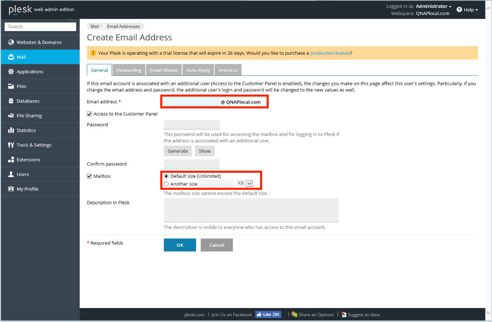This screenshot has width=492, height=322.
Task: Expand the Help dropdown menu
Action: [x=467, y=10]
